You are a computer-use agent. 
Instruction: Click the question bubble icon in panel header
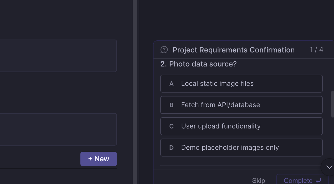click(164, 50)
